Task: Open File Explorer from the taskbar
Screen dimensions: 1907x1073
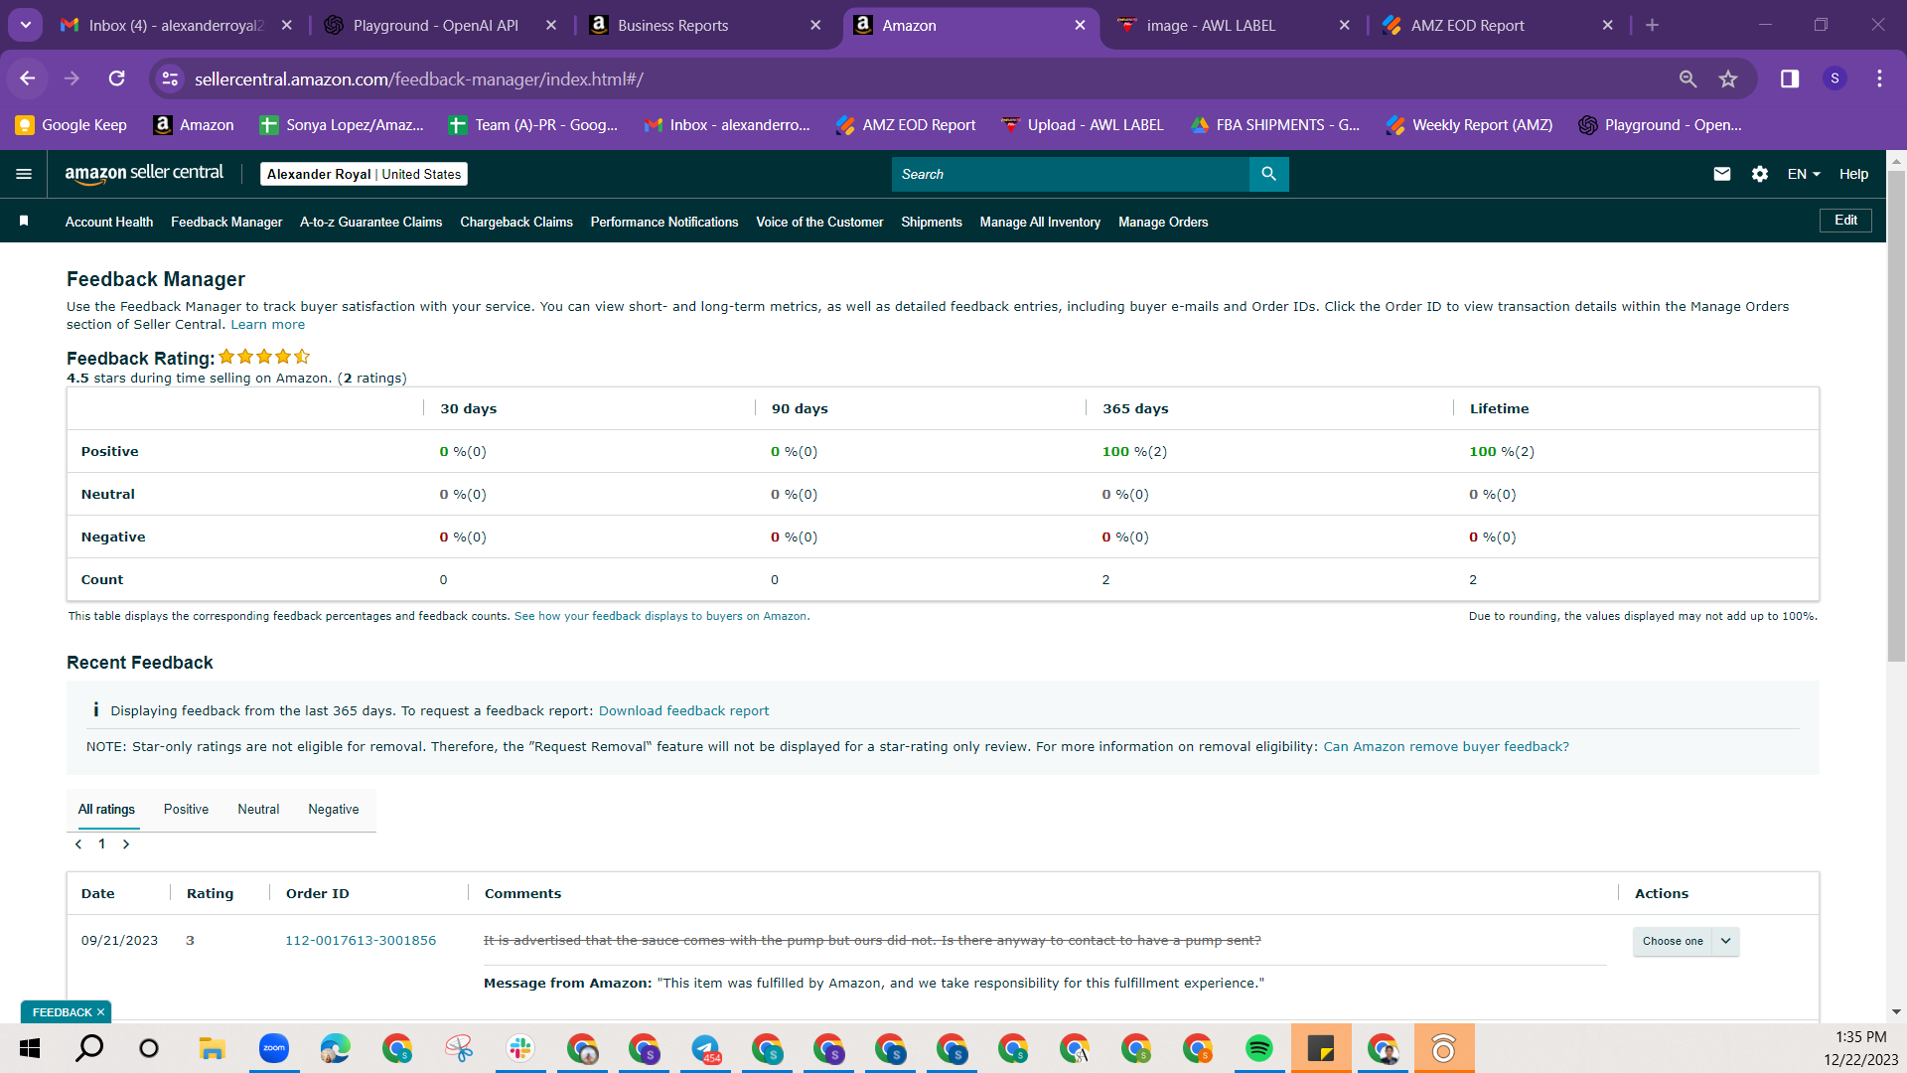Action: [212, 1048]
